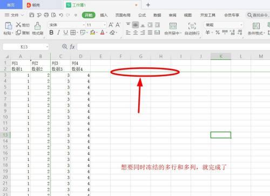Open the red font color picker

point(103,32)
